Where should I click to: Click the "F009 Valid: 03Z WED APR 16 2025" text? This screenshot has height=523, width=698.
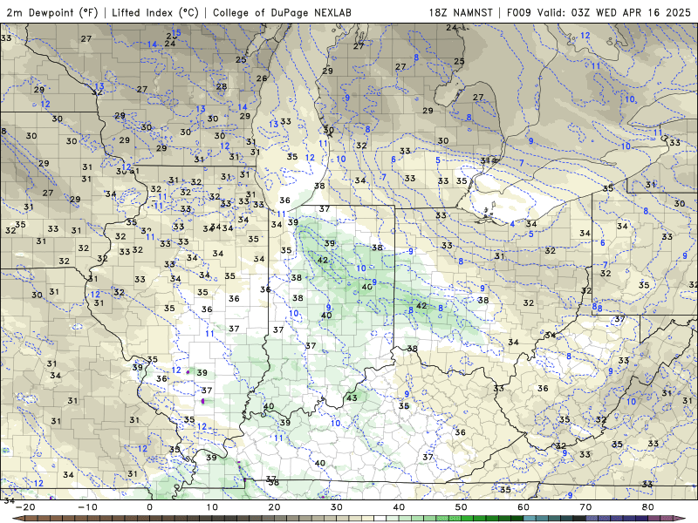click(599, 12)
